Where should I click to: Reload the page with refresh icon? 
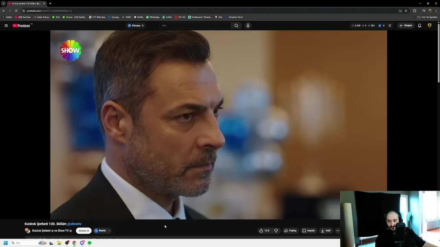(x=16, y=11)
